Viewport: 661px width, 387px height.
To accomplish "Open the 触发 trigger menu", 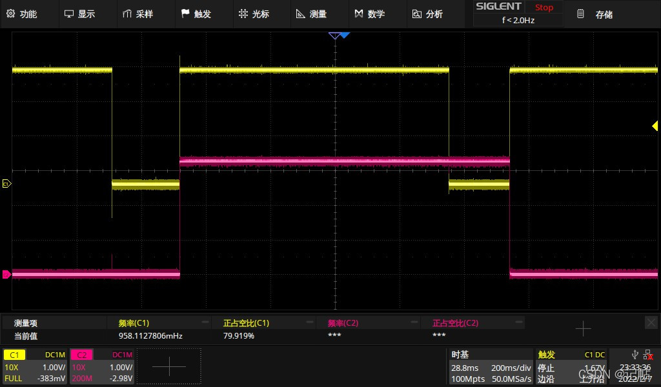I will tap(196, 14).
